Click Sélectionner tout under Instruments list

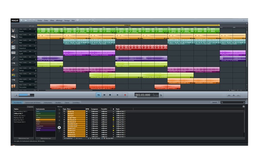46,138
